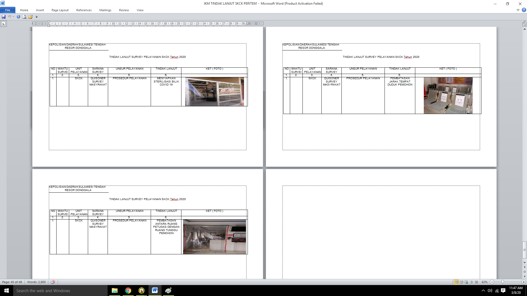Expand Customize Quick Access Toolbar dropdown
Image resolution: width=527 pixels, height=296 pixels.
(x=37, y=17)
